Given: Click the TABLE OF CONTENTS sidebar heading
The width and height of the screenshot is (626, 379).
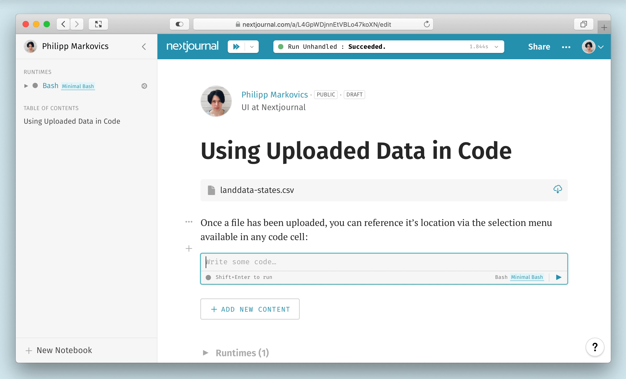Looking at the screenshot, I should tap(51, 108).
